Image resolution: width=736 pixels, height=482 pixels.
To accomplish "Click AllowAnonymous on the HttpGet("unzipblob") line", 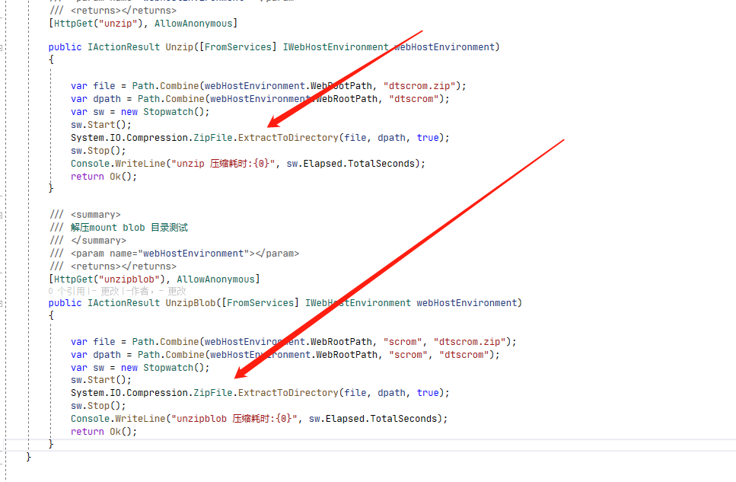I will pyautogui.click(x=216, y=279).
